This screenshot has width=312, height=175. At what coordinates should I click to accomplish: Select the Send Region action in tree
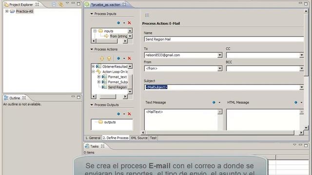pos(117,87)
